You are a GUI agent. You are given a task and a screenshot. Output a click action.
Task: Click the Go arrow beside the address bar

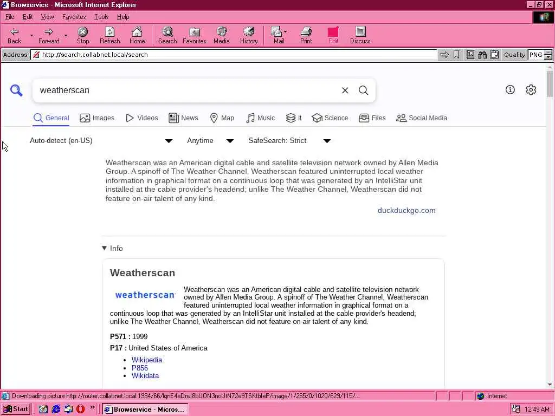(x=444, y=55)
